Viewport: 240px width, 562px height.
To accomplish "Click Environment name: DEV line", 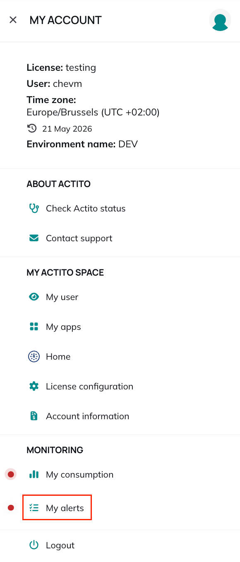I will 82,144.
